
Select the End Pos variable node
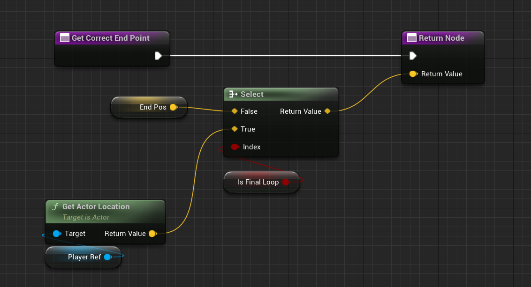pyautogui.click(x=149, y=107)
